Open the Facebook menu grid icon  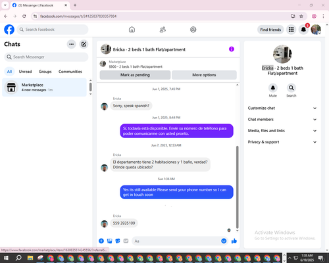(291, 30)
